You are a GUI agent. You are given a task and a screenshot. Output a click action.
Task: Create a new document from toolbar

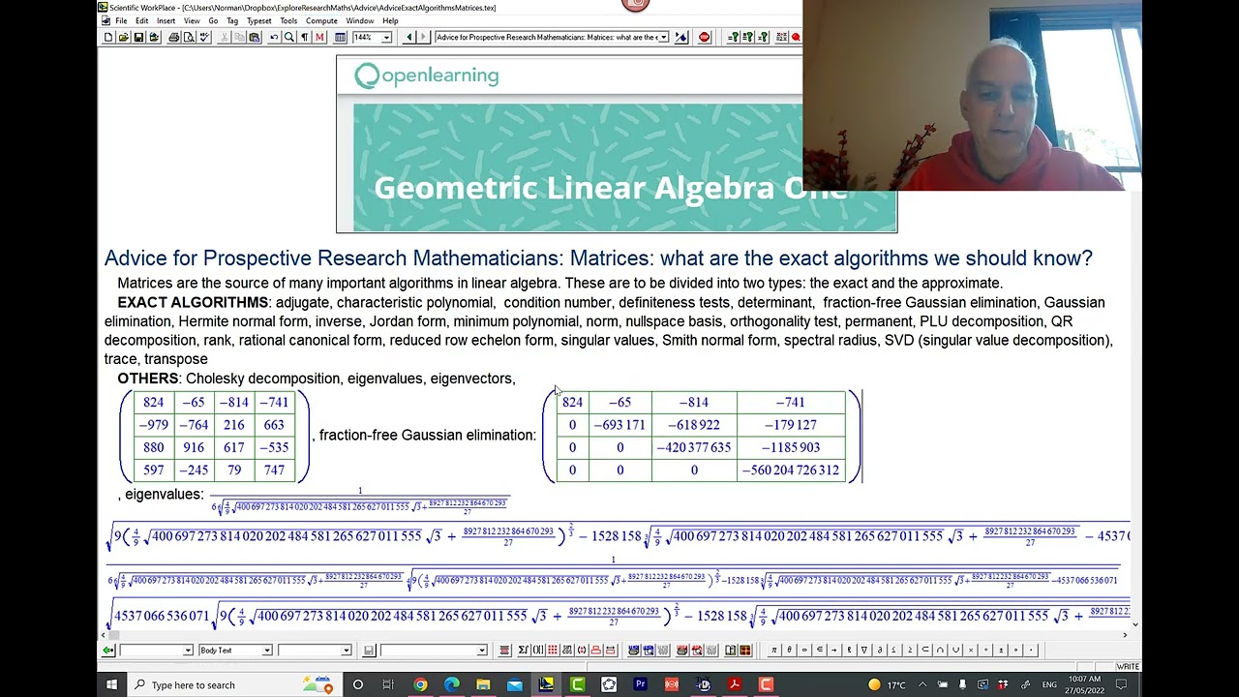click(108, 37)
